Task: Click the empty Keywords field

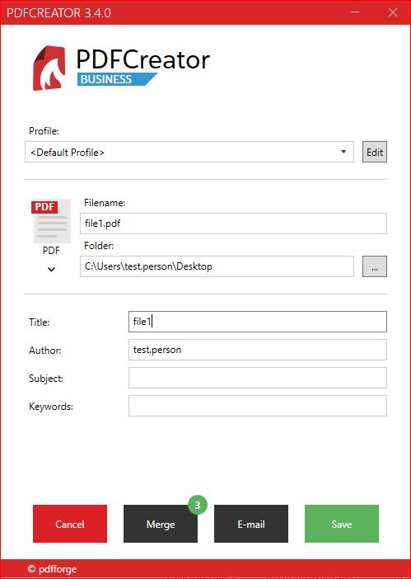Action: pos(258,406)
